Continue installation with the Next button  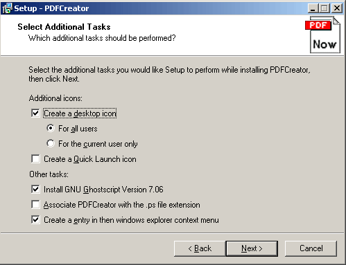[252, 248]
